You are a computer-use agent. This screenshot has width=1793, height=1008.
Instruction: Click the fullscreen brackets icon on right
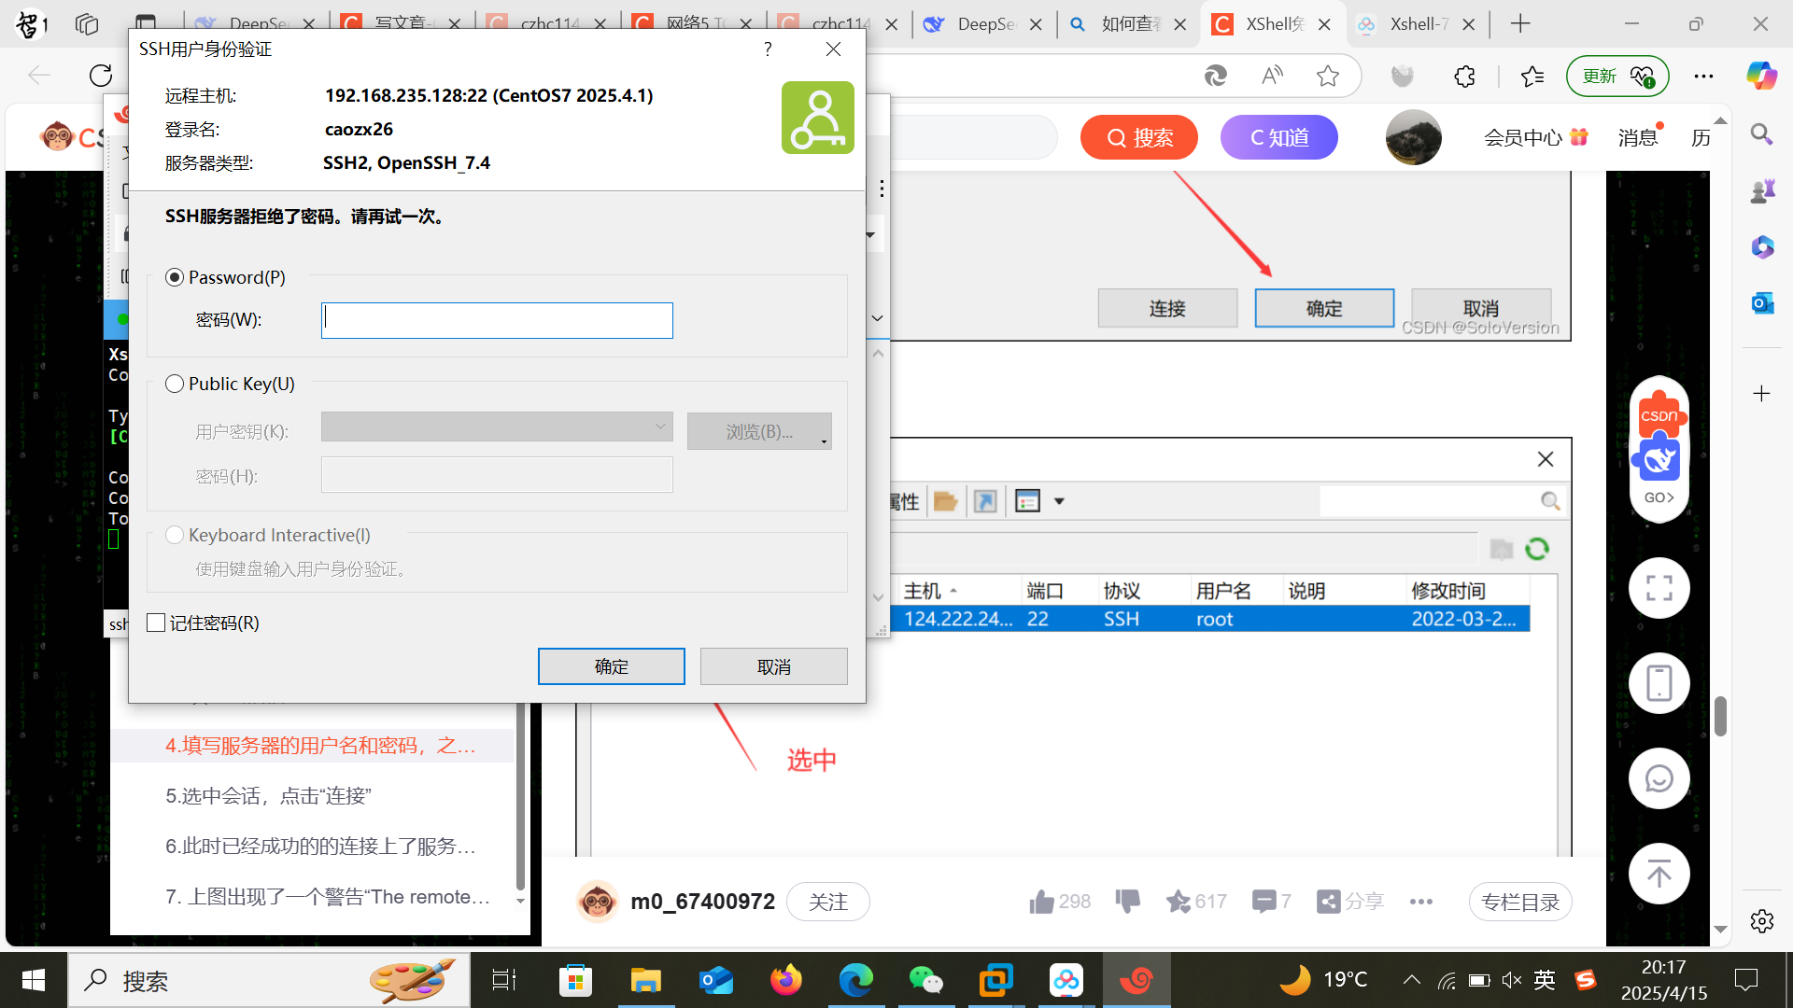coord(1659,588)
